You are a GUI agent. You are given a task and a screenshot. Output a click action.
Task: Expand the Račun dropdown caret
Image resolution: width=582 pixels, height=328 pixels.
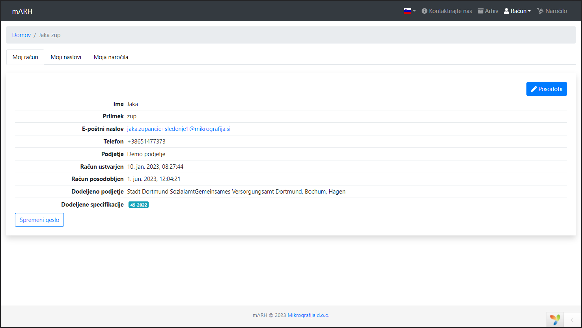pos(530,11)
